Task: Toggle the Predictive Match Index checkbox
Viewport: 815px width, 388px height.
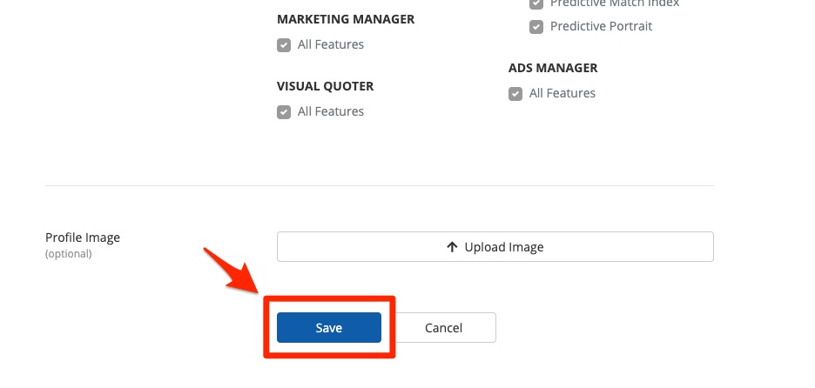Action: (x=536, y=4)
